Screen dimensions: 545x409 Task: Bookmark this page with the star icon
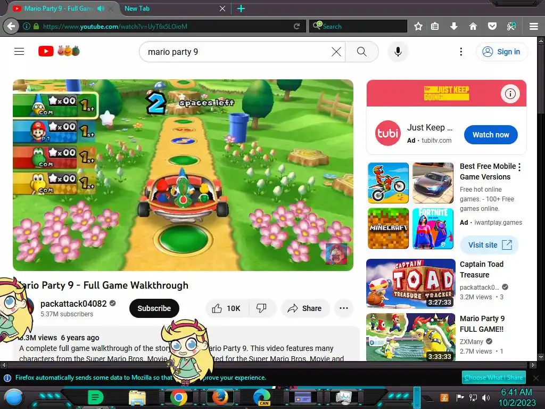pyautogui.click(x=418, y=26)
